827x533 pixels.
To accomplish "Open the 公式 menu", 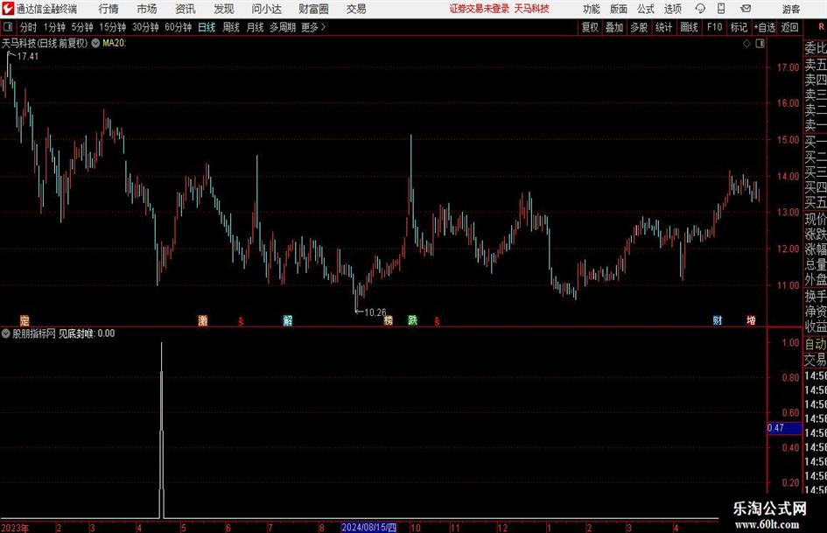I will point(645,9).
